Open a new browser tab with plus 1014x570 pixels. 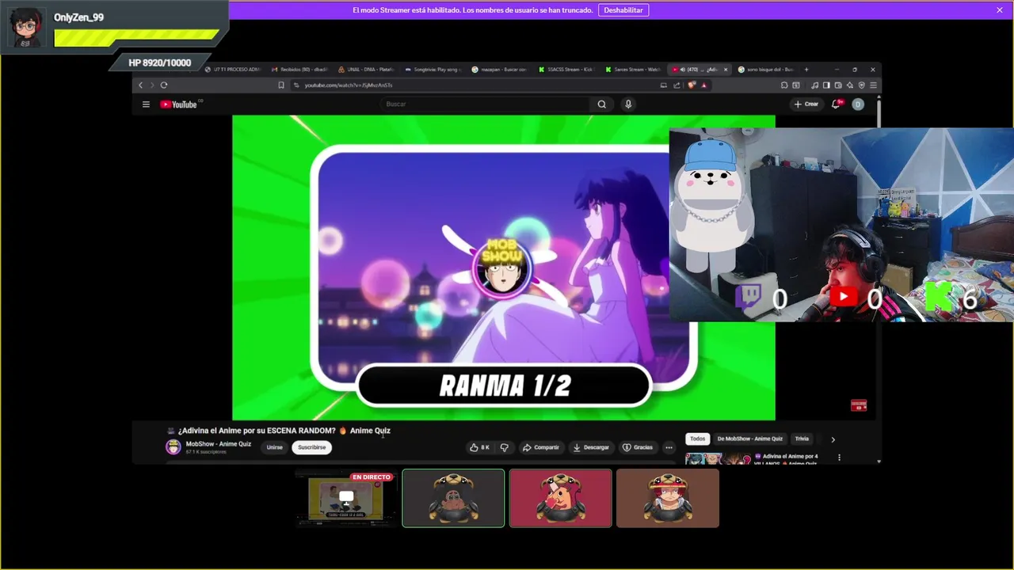click(806, 70)
